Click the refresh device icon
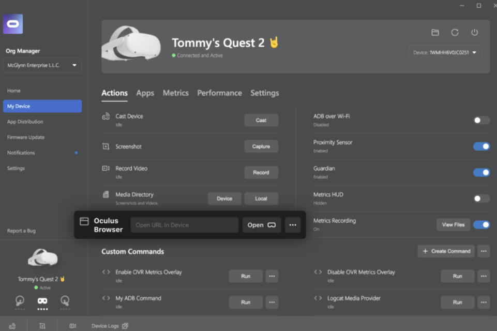Image resolution: width=497 pixels, height=331 pixels. coord(455,33)
